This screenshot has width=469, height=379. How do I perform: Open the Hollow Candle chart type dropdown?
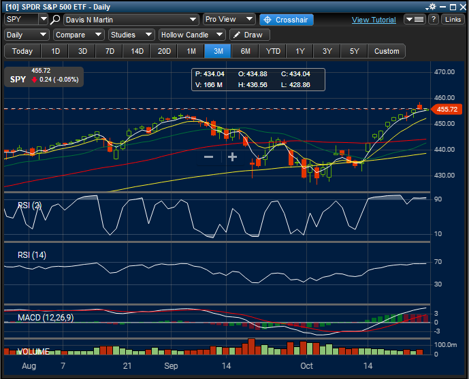click(192, 35)
